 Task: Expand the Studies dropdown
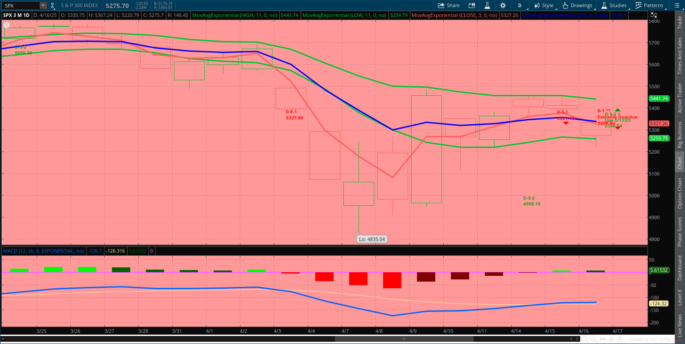tap(615, 5)
